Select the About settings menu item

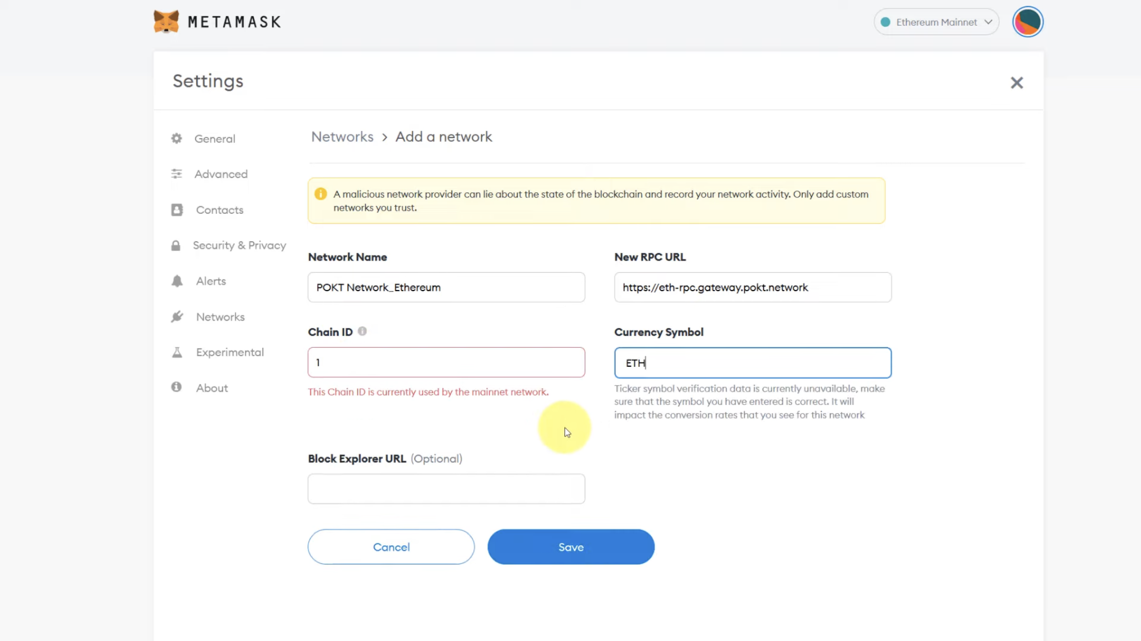pyautogui.click(x=211, y=387)
